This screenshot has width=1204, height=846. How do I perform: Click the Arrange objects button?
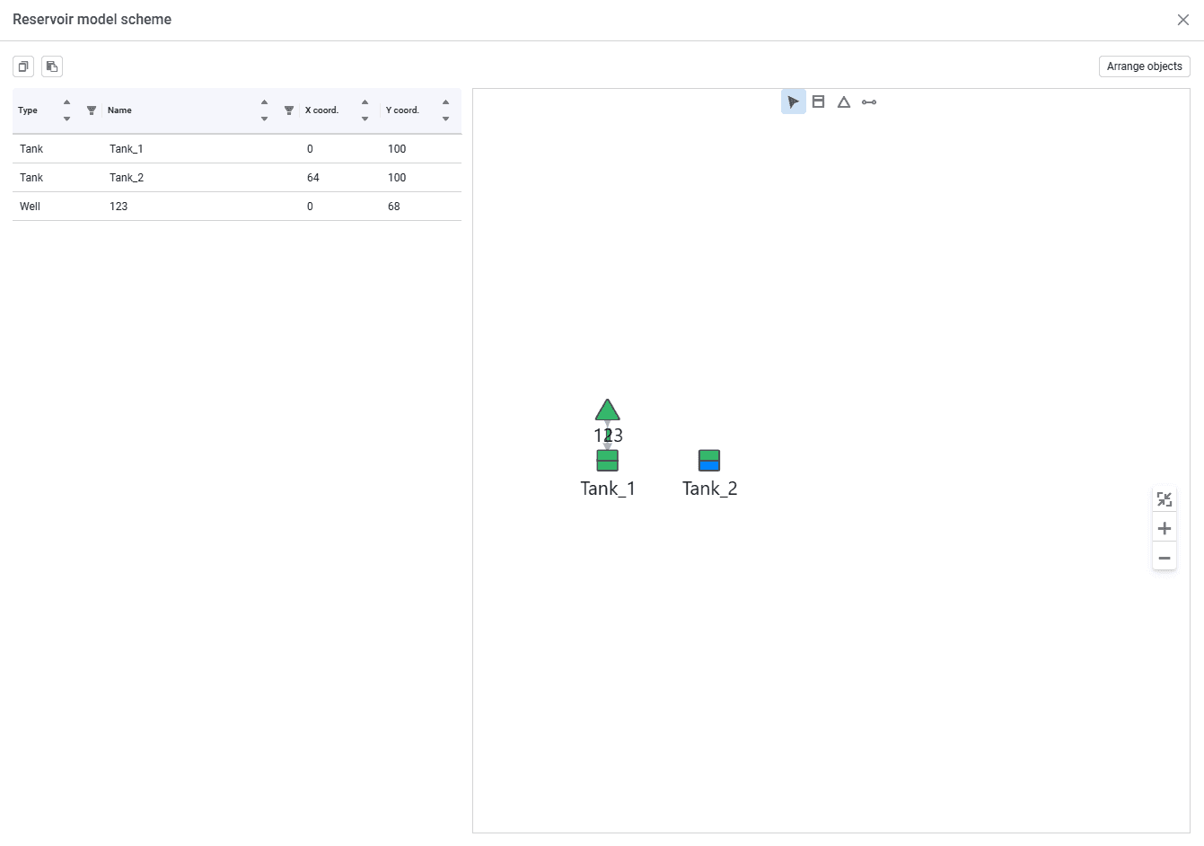(1145, 66)
